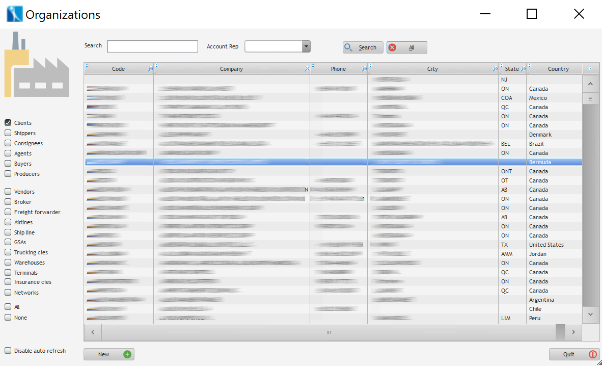Image resolution: width=602 pixels, height=366 pixels.
Task: Open the Account Rep dropdown
Action: click(x=306, y=46)
